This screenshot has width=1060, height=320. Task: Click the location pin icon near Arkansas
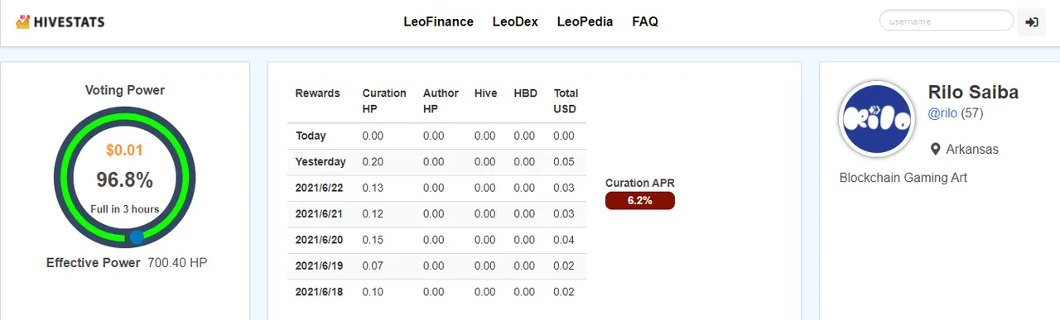(936, 150)
